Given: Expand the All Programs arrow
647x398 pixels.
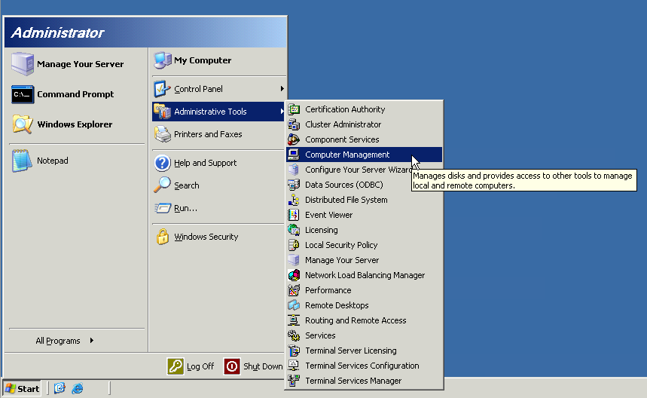Looking at the screenshot, I should click(92, 341).
